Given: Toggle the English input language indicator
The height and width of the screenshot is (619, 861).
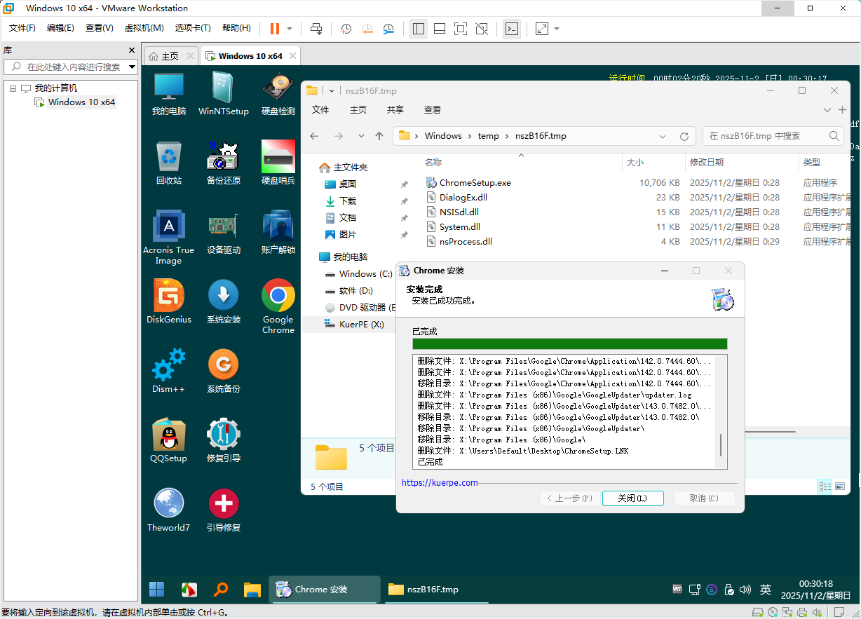Looking at the screenshot, I should [766, 590].
